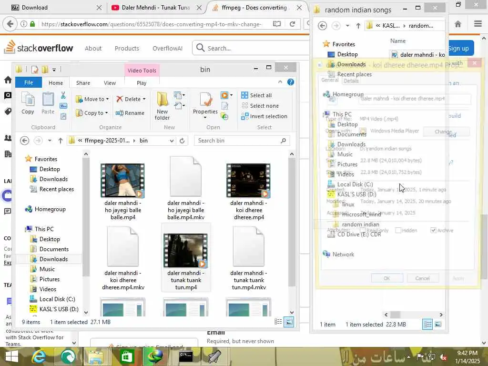Click the Paste shortcut icon

63,116
